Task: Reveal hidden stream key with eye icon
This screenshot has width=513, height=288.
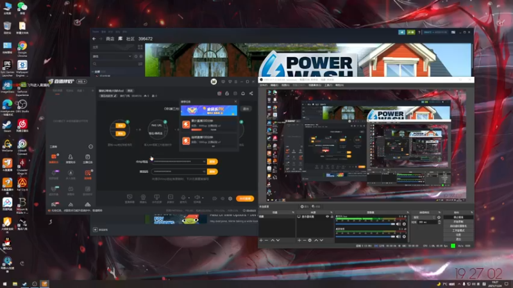Action: click(204, 172)
